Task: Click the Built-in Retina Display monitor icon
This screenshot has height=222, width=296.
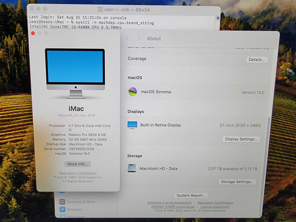Action: click(x=132, y=125)
